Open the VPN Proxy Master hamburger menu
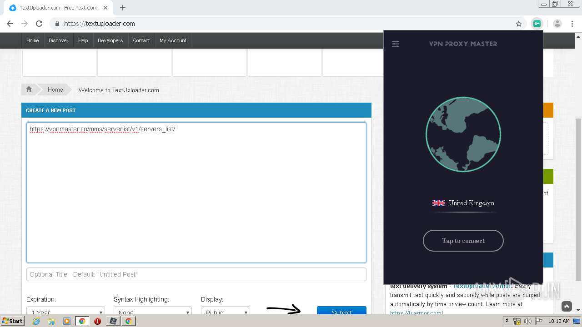Image resolution: width=582 pixels, height=327 pixels. pos(396,44)
